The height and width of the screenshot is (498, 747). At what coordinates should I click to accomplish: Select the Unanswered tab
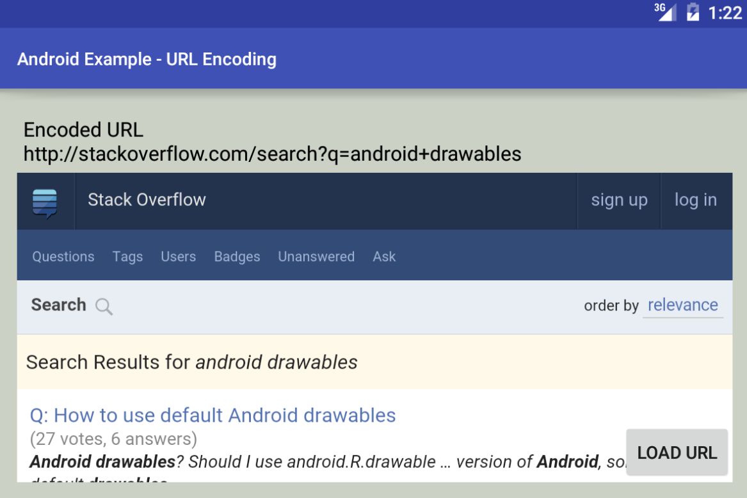316,257
